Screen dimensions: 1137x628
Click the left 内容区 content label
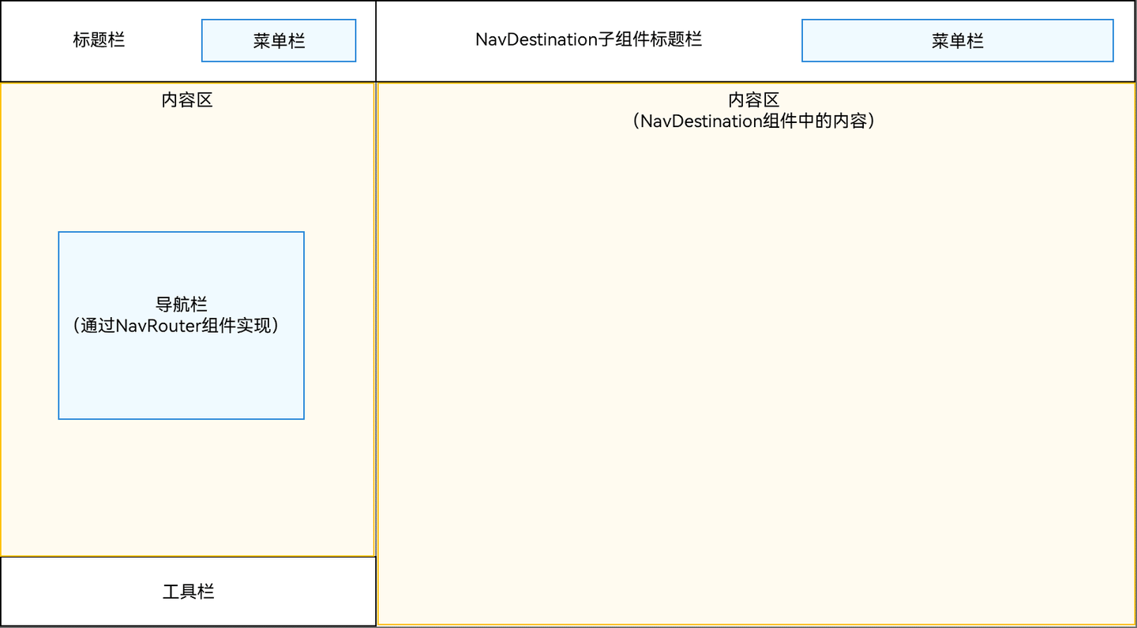(x=186, y=100)
